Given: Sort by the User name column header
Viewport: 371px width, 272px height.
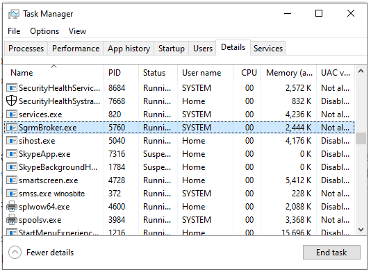Looking at the screenshot, I should coord(206,73).
